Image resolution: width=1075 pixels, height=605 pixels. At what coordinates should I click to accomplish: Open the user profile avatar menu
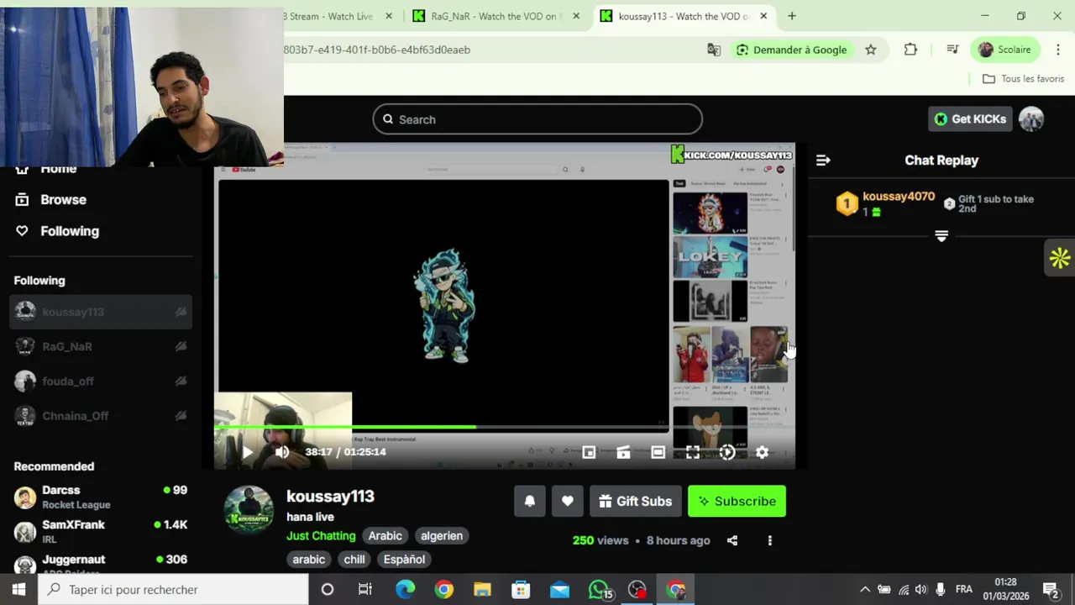tap(1031, 119)
